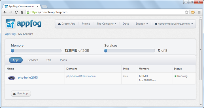The width and height of the screenshot is (204, 108).
Task: Switch to the Services tab
Action: point(33,60)
